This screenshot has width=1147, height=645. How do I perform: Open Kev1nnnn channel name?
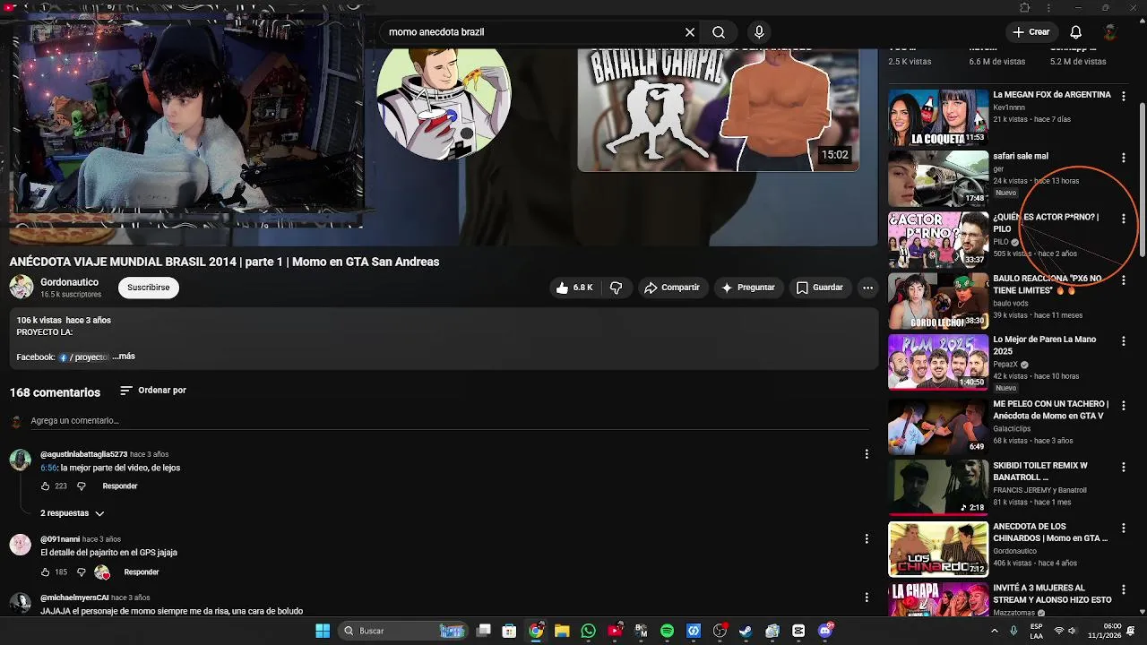(x=1008, y=107)
